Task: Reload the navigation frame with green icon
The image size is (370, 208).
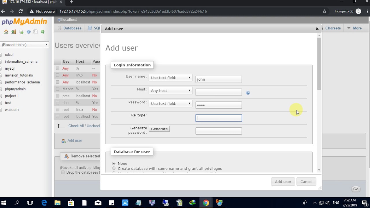Action: (x=43, y=32)
